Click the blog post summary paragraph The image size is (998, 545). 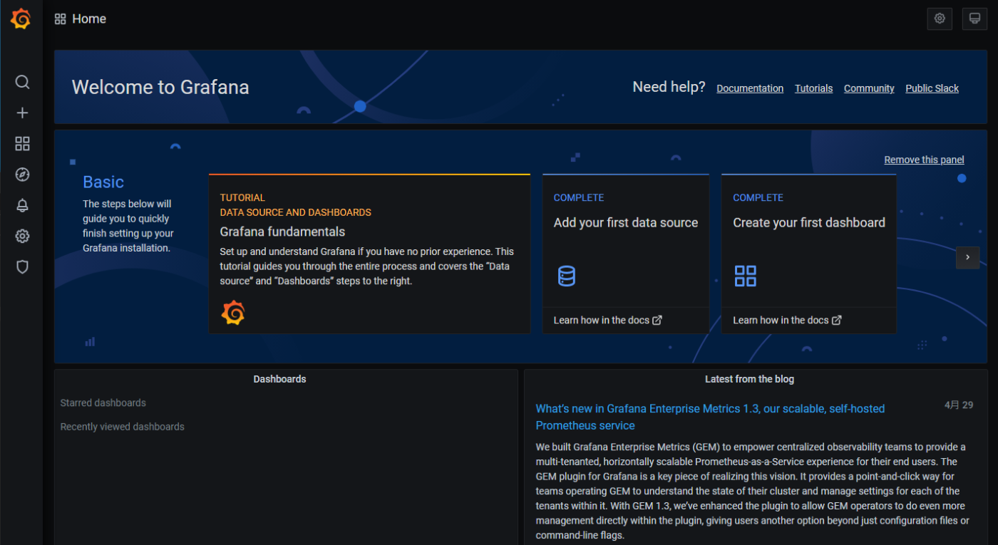752,491
